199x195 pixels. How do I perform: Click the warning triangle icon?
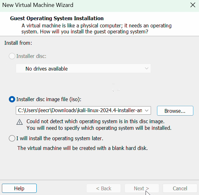(20, 122)
